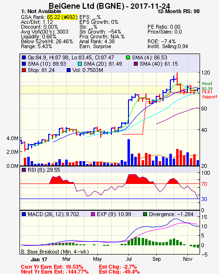219x274 pixels.
Task: Click the Jan 17 date axis label
Action: [39, 259]
